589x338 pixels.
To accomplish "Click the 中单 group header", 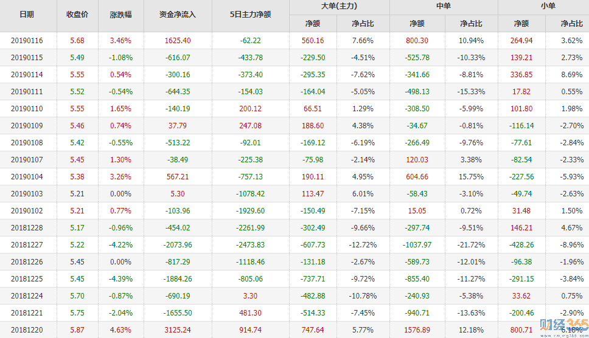I will point(444,6).
